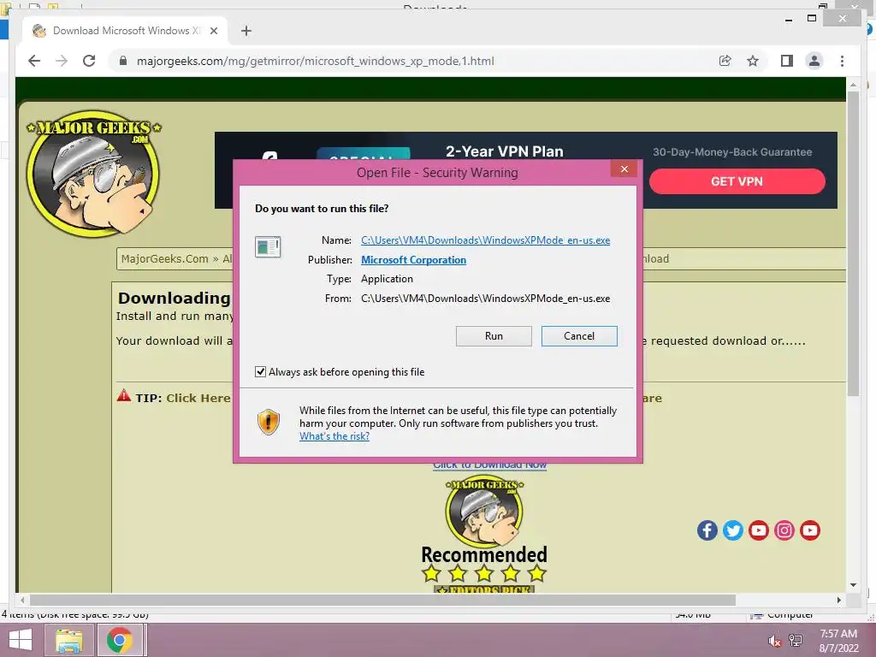Click the Run button in security dialog
The width and height of the screenshot is (876, 657).
click(x=494, y=335)
